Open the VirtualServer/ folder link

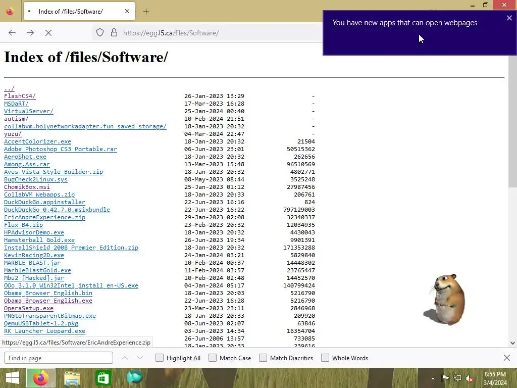point(29,111)
